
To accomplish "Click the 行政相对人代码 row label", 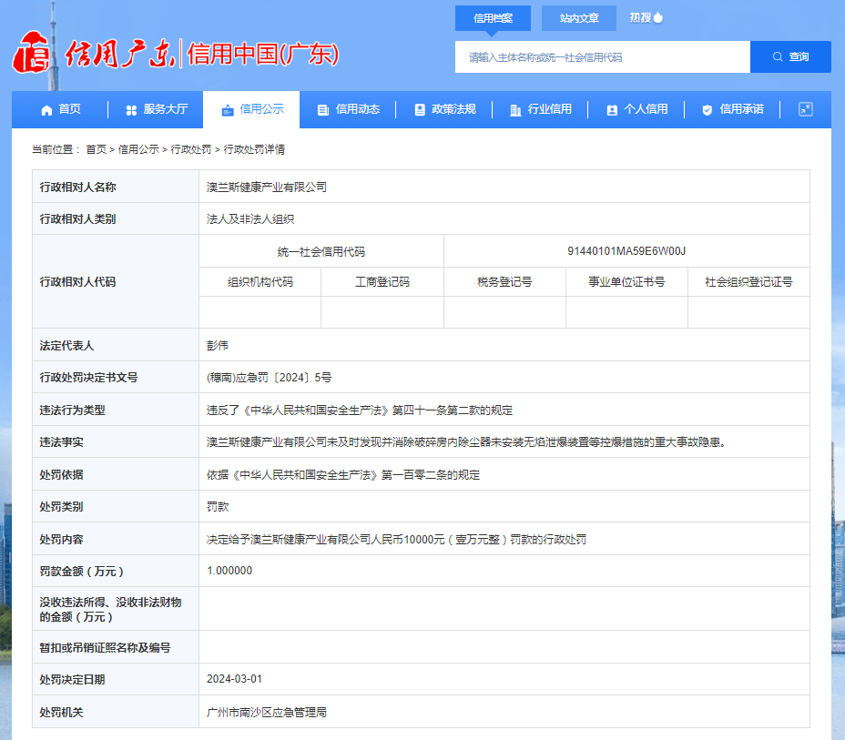I will [x=77, y=281].
